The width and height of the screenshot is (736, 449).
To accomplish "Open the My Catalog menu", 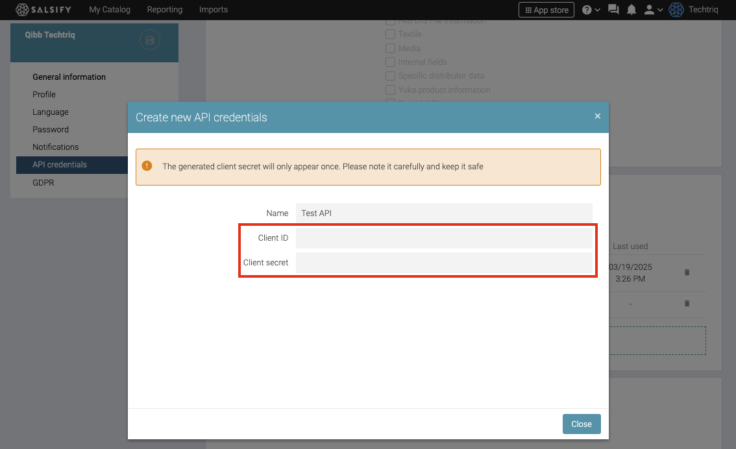I will [110, 10].
